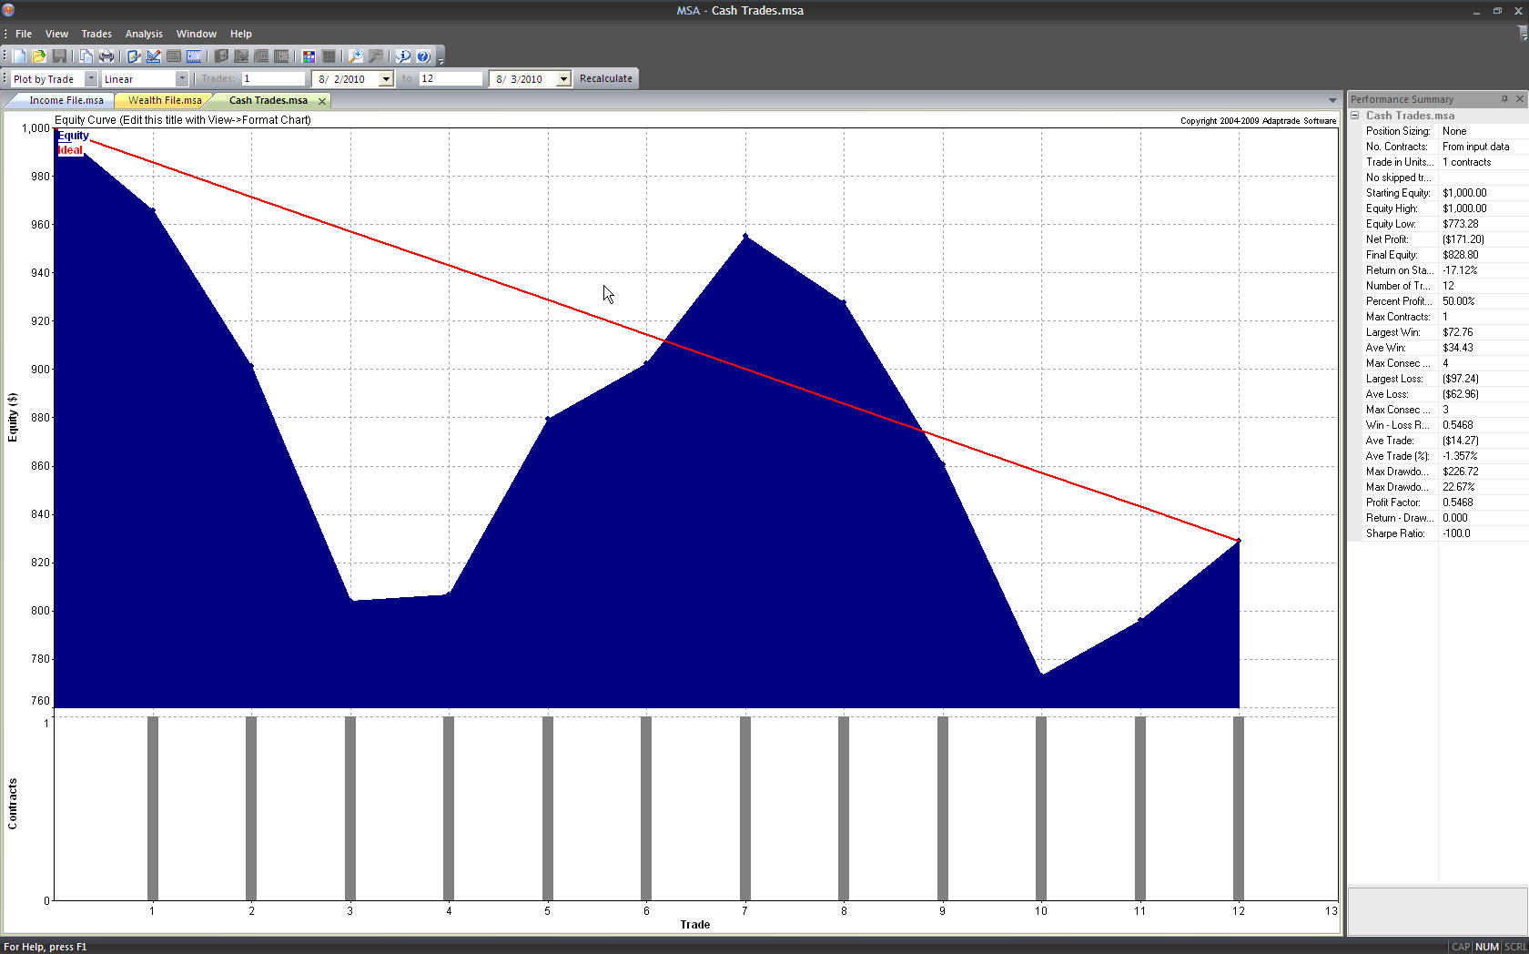Viewport: 1529px width, 954px height.
Task: Create a new file with the New icon
Action: (19, 56)
